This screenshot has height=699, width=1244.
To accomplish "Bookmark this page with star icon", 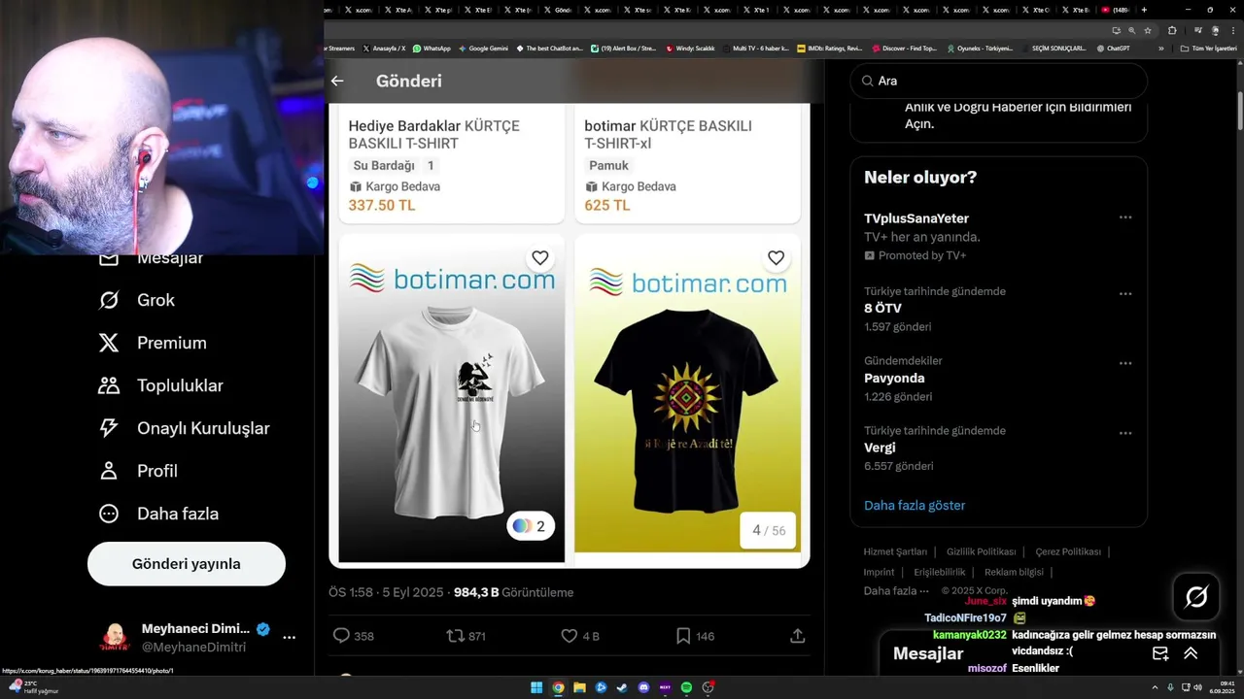I will pos(1148,30).
